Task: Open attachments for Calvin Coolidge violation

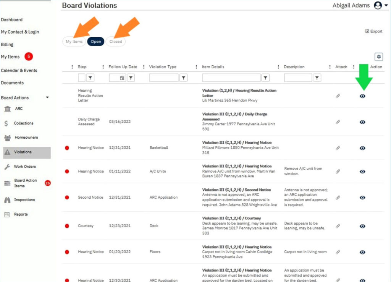Action: (x=338, y=252)
